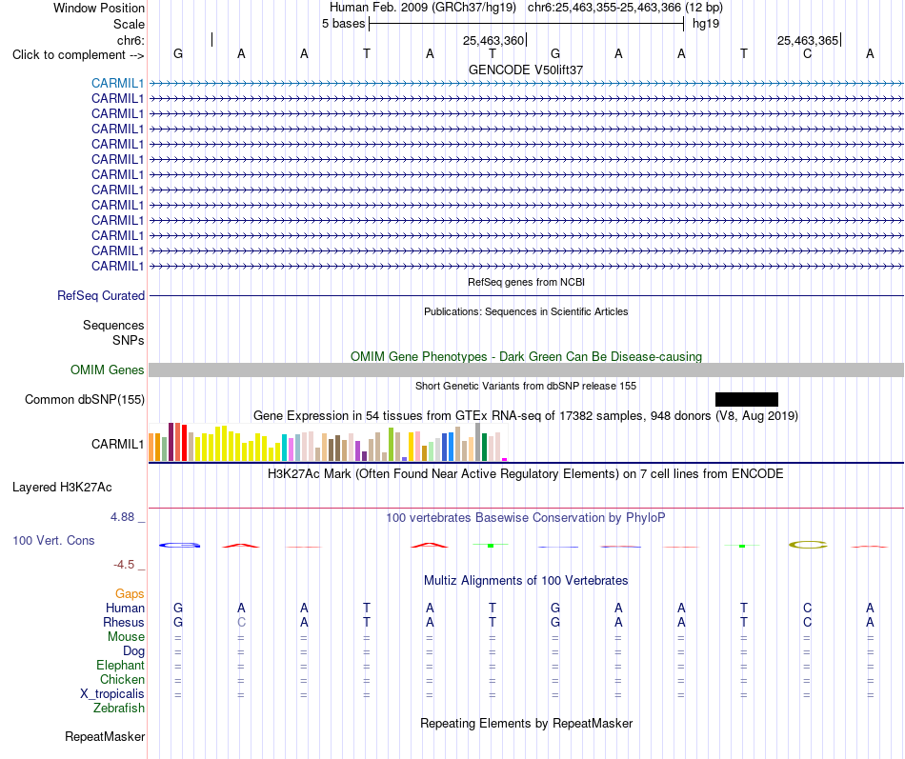Open the 'Repeating Elements by RepeatMasker' title
905x759 pixels.
coord(526,723)
